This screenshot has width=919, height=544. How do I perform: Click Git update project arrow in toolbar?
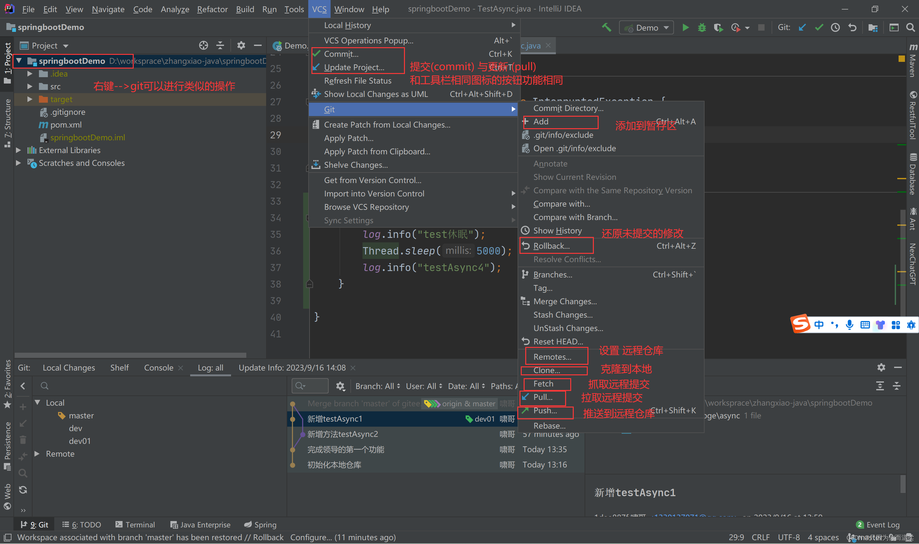coord(802,27)
